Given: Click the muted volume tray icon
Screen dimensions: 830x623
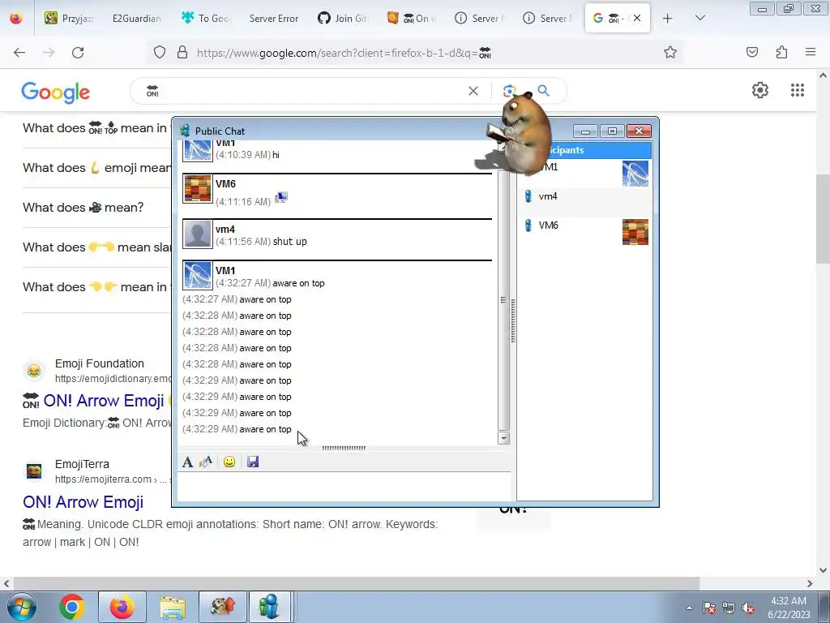Looking at the screenshot, I should [x=748, y=608].
